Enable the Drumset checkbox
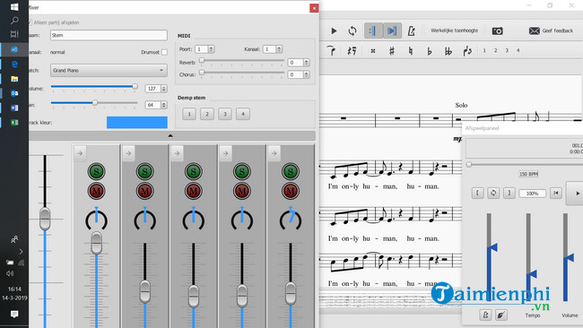 click(164, 52)
